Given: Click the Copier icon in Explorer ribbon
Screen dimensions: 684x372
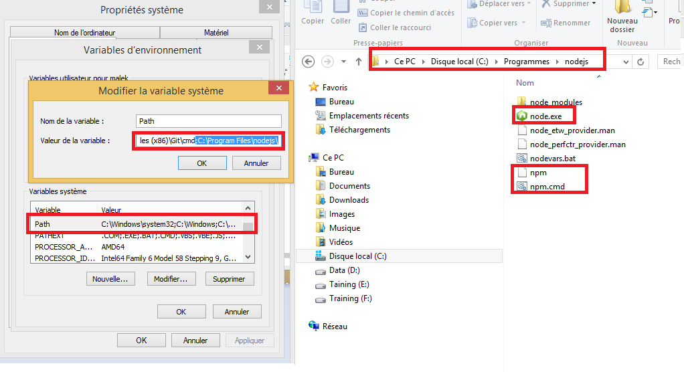Looking at the screenshot, I should (x=313, y=12).
